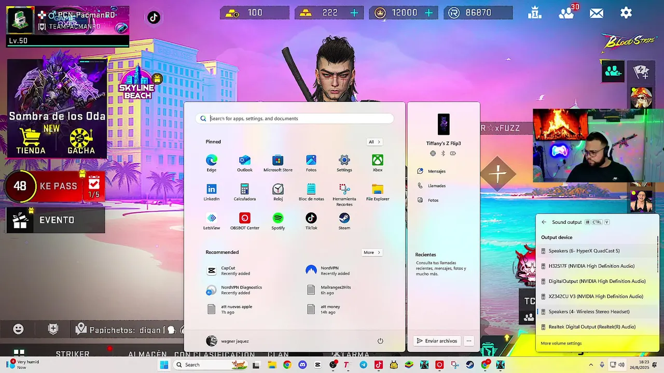Open Settings from pinned apps
Viewport: 664px width, 373px height.
344,163
